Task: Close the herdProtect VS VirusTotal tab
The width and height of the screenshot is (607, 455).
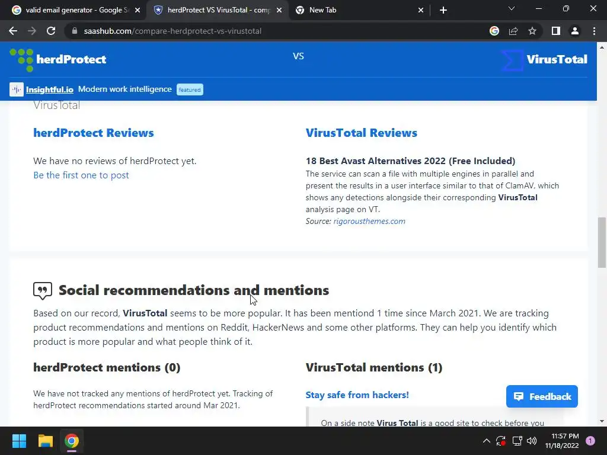Action: pos(279,10)
